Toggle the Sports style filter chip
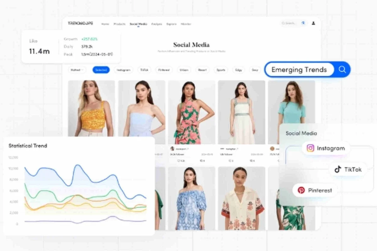Screen dimensions: 377x251 click(221, 70)
